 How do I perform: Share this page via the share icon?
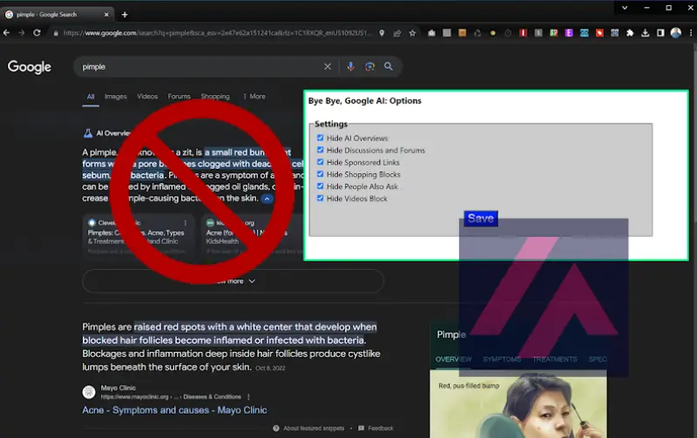click(397, 33)
